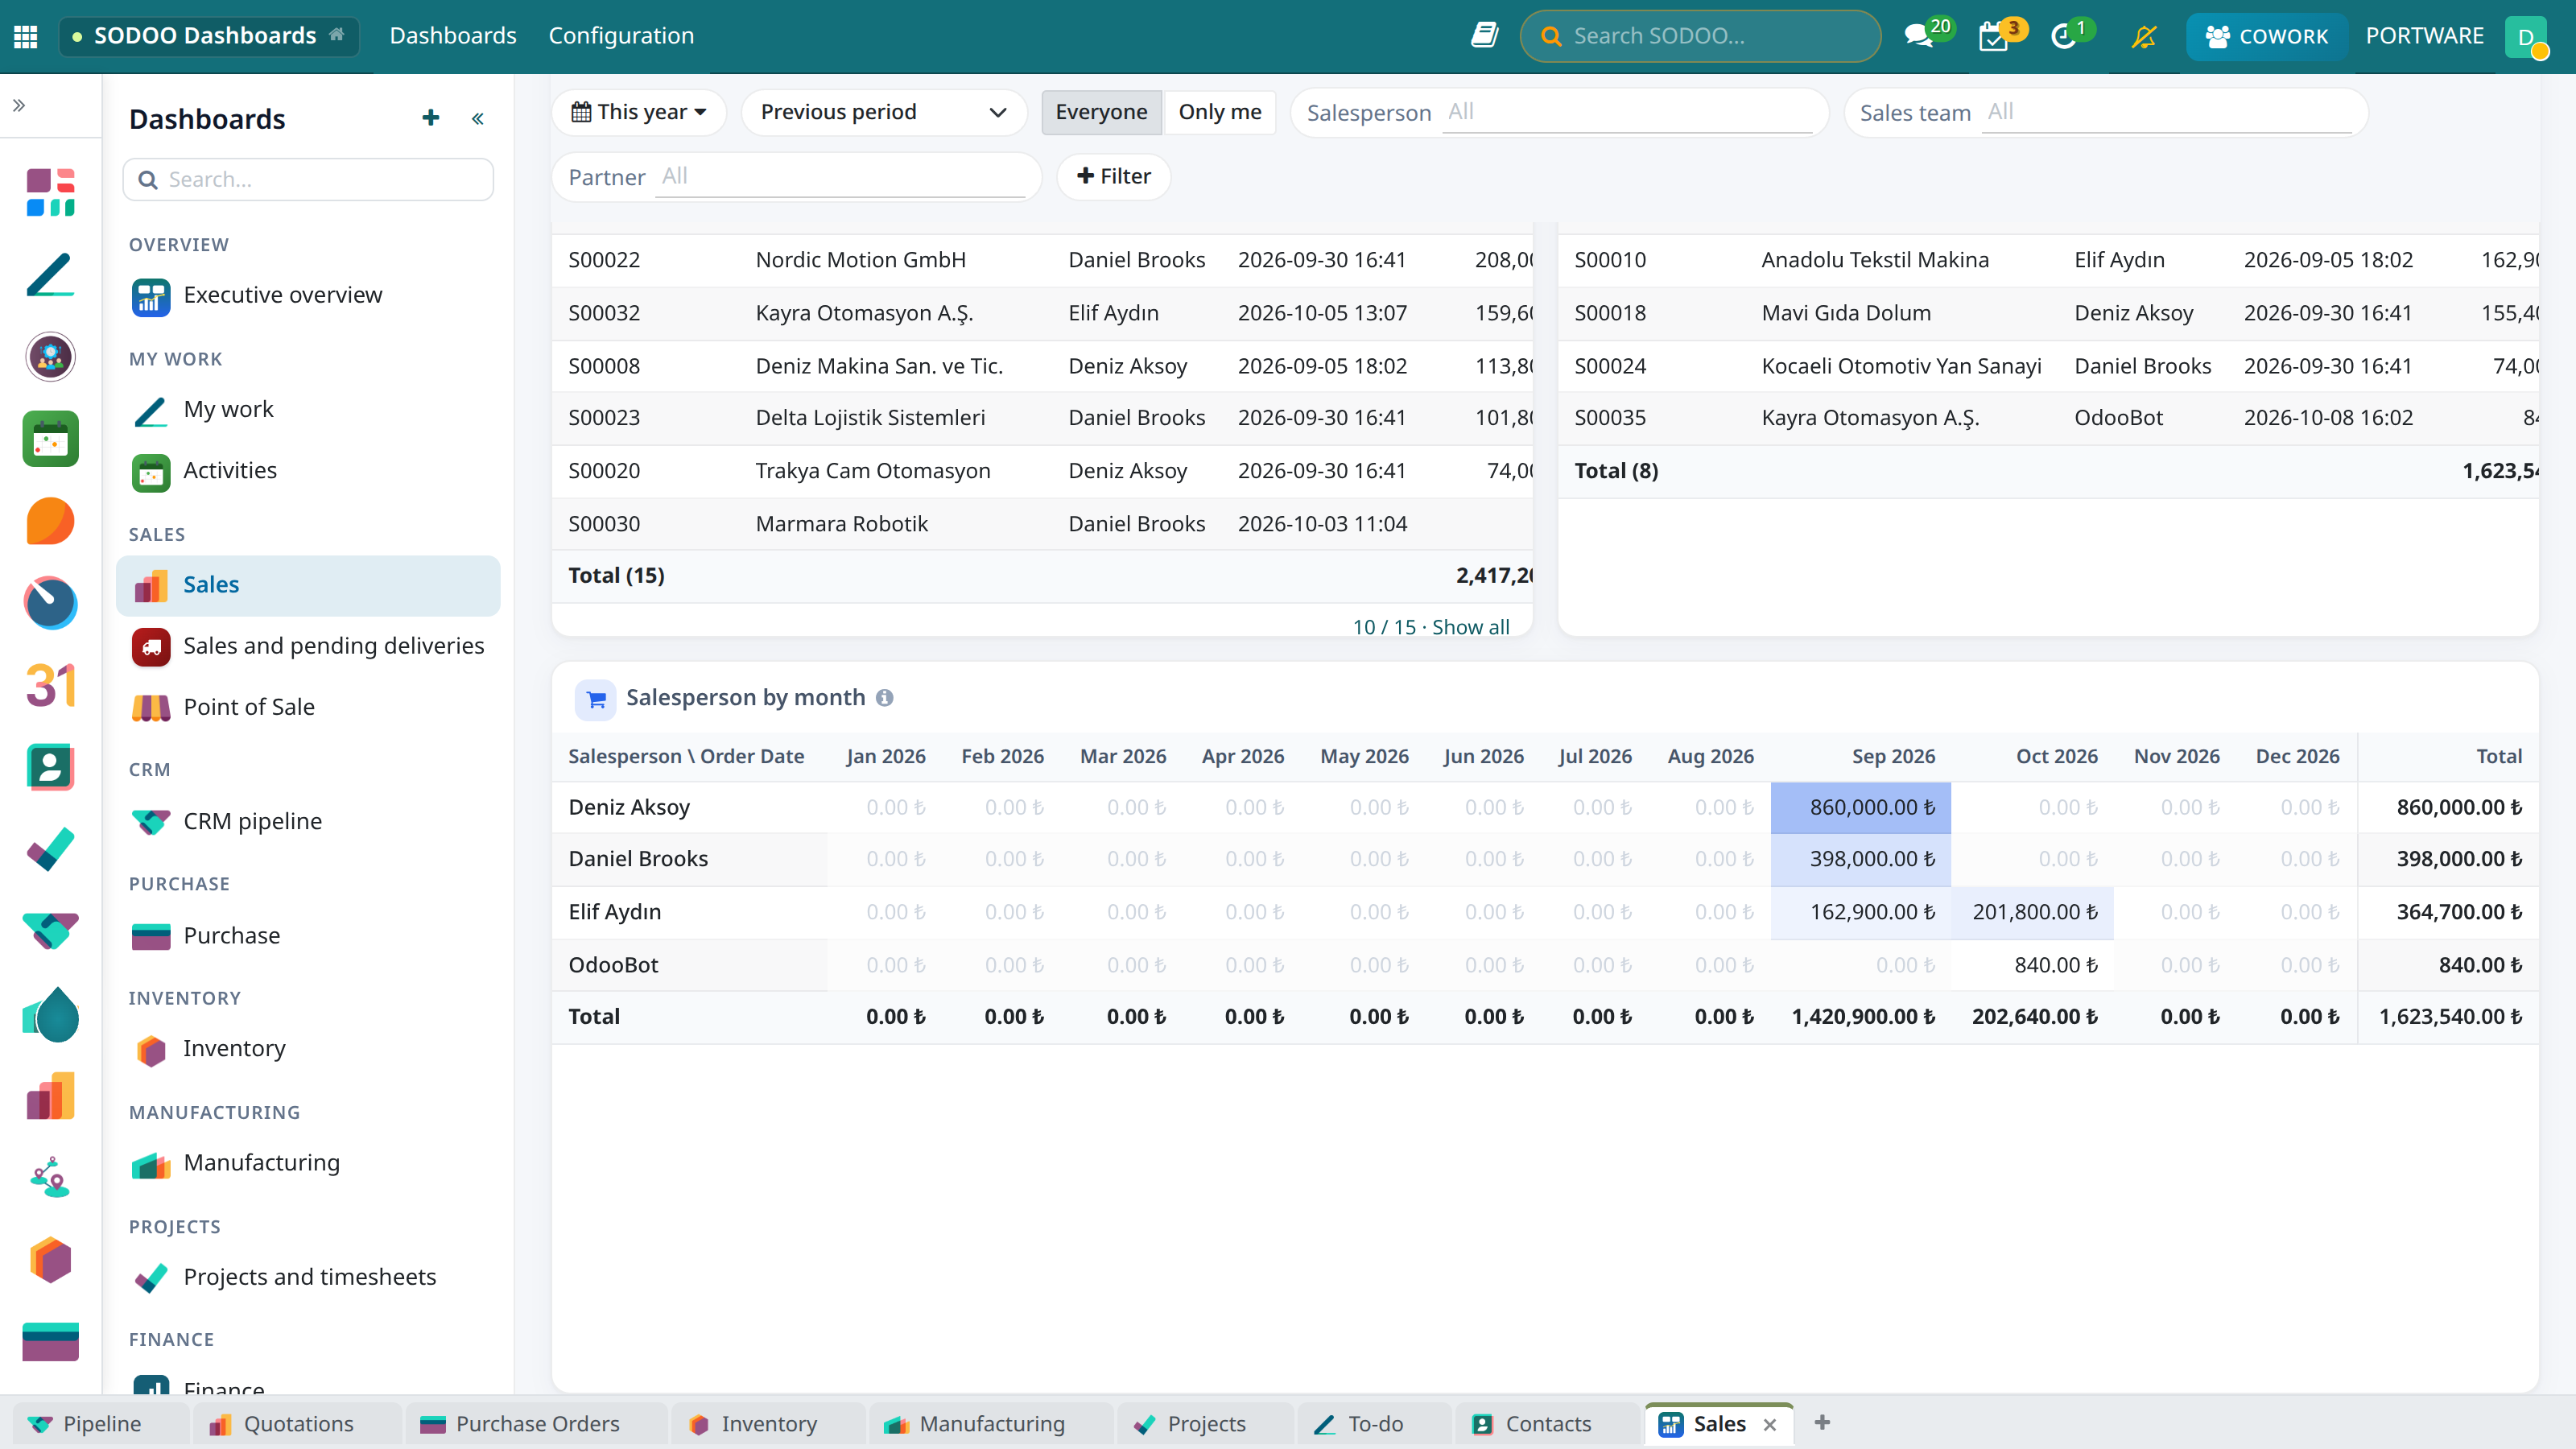Open the My work dashboard

[308, 409]
